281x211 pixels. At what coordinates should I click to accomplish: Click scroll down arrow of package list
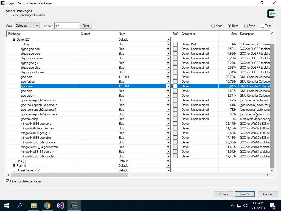click(x=272, y=170)
